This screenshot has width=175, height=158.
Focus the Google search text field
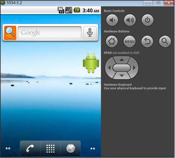(x=50, y=32)
